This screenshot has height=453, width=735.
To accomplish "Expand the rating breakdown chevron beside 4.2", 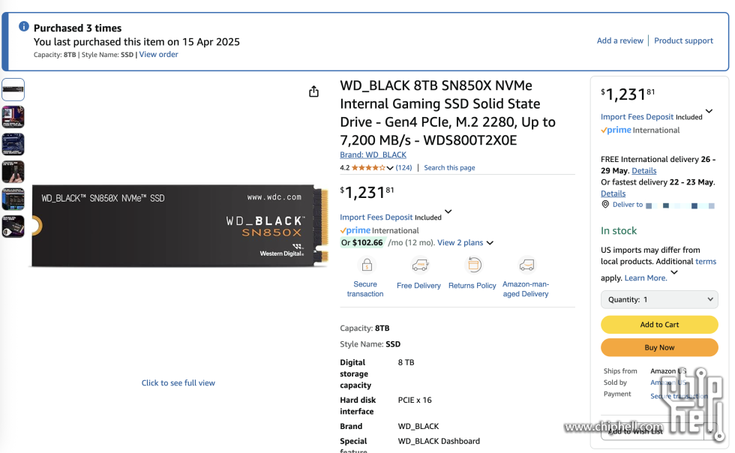I will click(x=390, y=168).
